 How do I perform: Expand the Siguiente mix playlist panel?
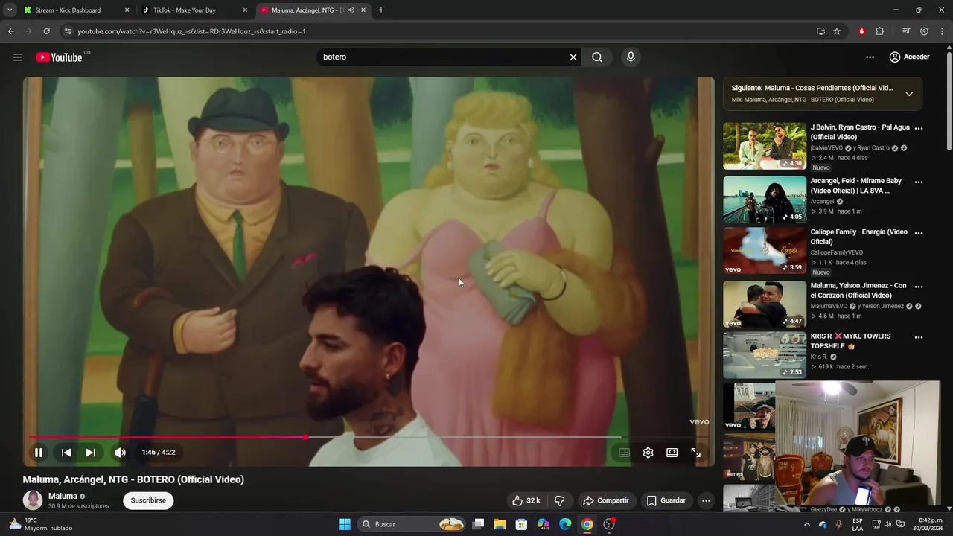pyautogui.click(x=909, y=94)
